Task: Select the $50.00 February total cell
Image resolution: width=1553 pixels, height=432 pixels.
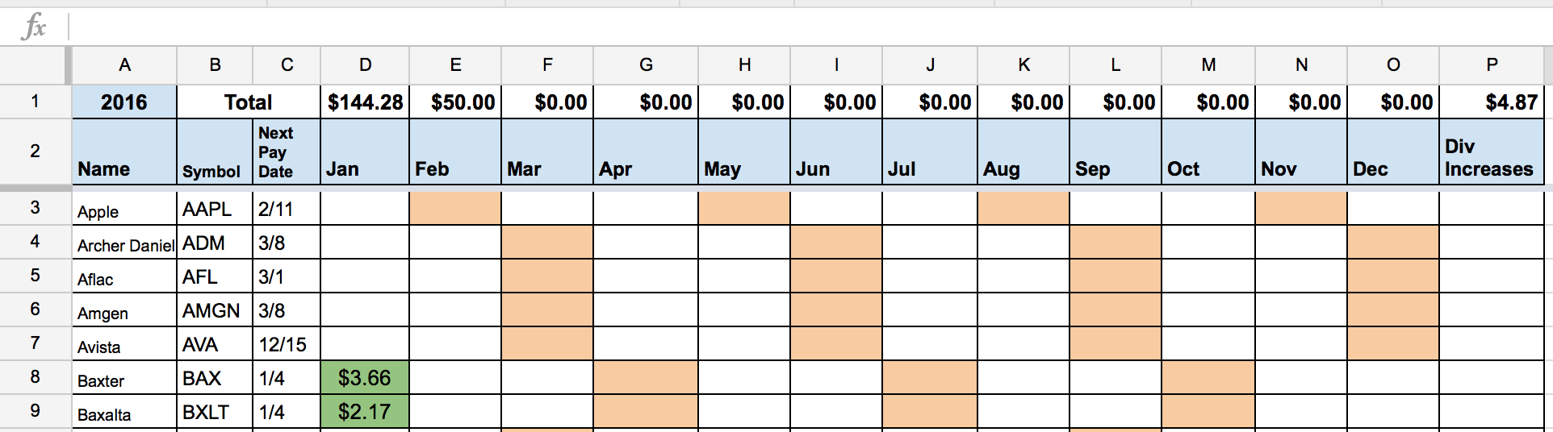Action: [x=455, y=102]
